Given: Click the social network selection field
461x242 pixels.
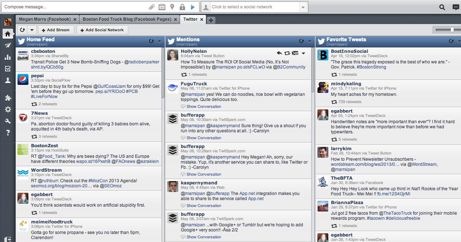Looking at the screenshot, I should click(x=254, y=7).
